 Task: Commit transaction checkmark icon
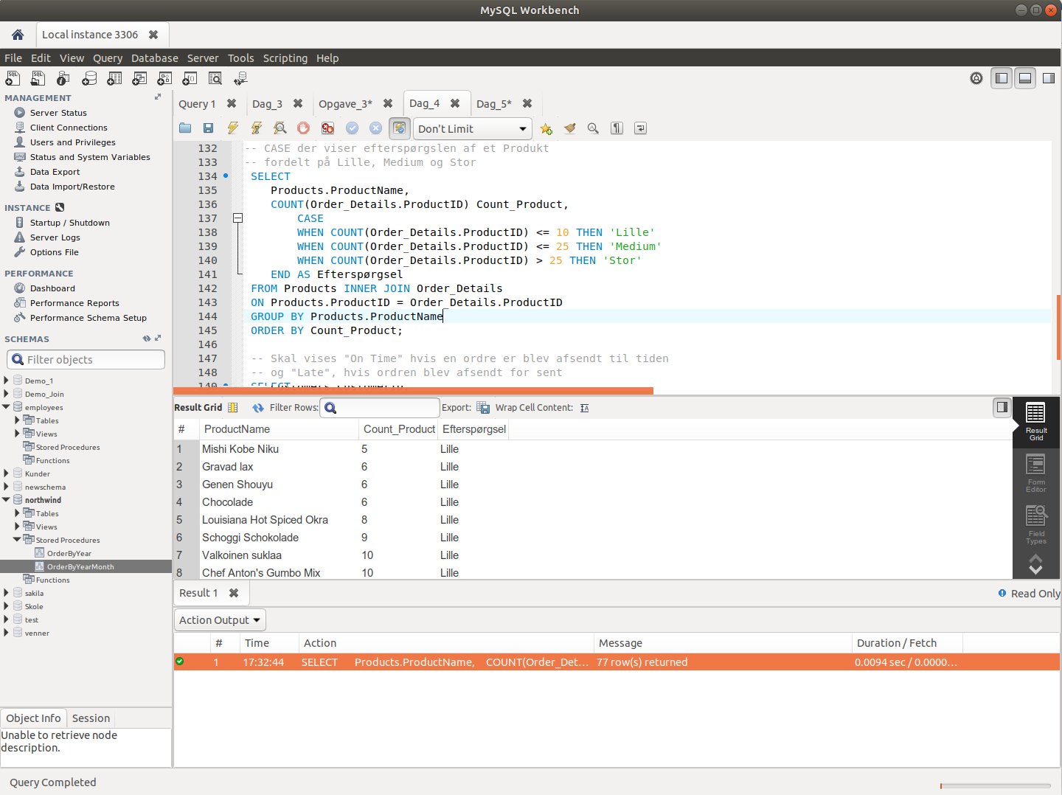tap(352, 128)
